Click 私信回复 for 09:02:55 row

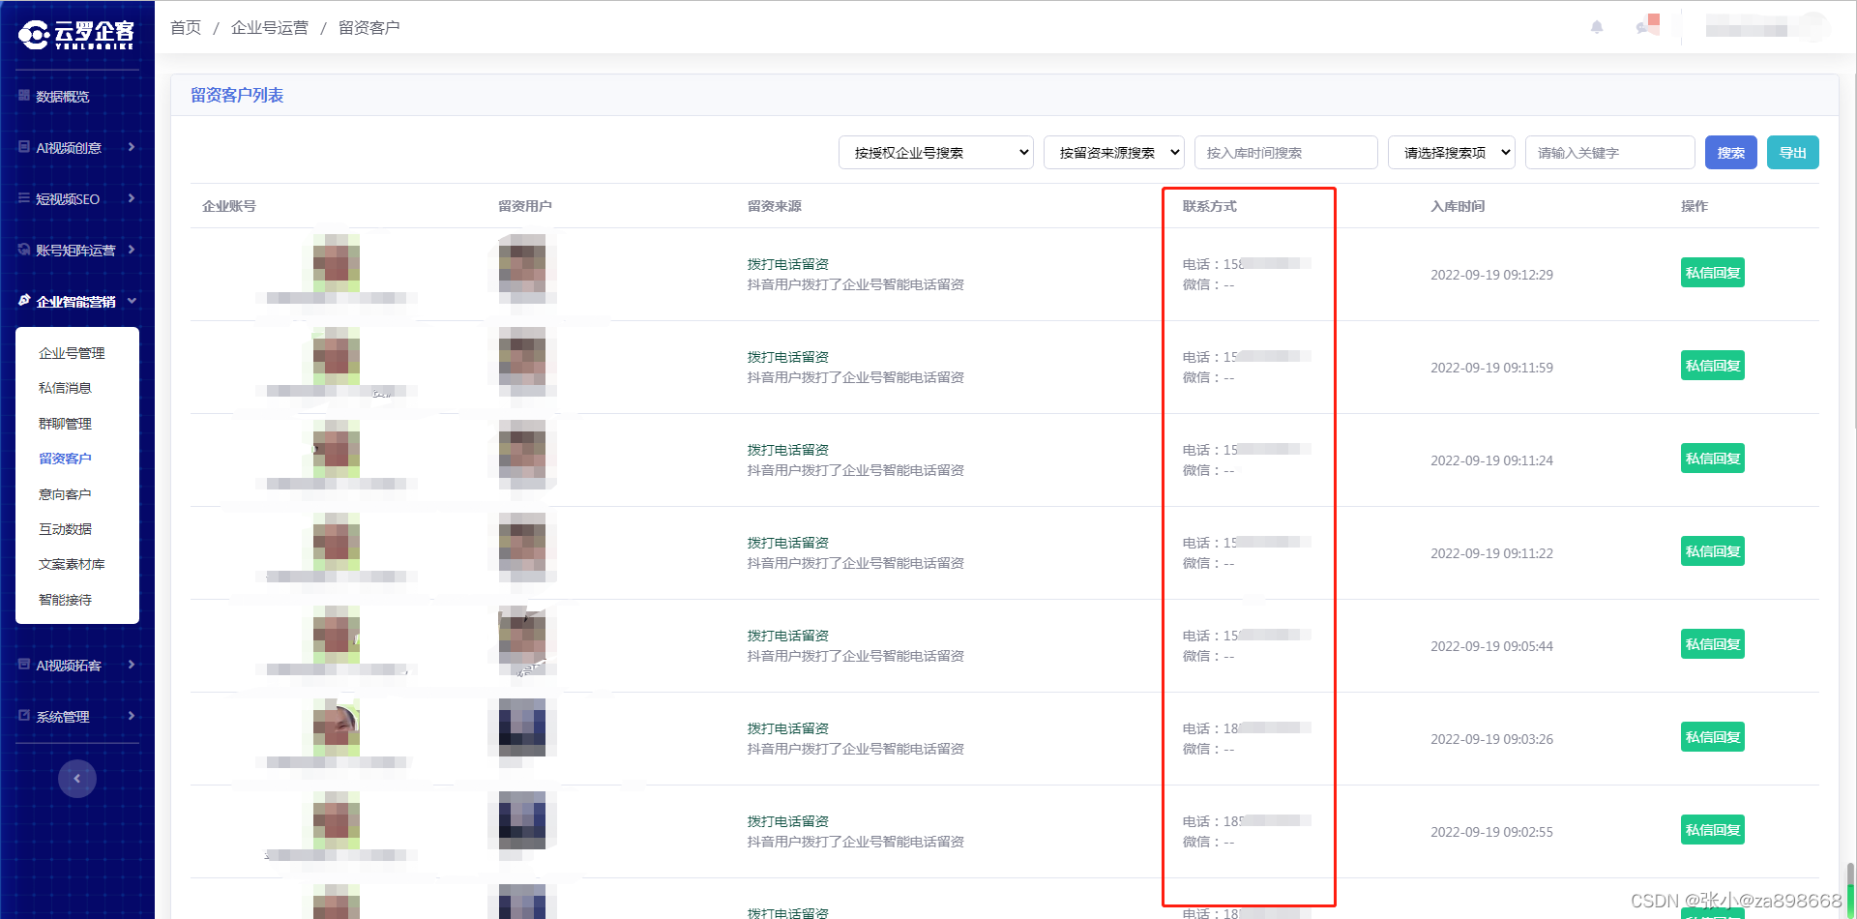coord(1713,830)
